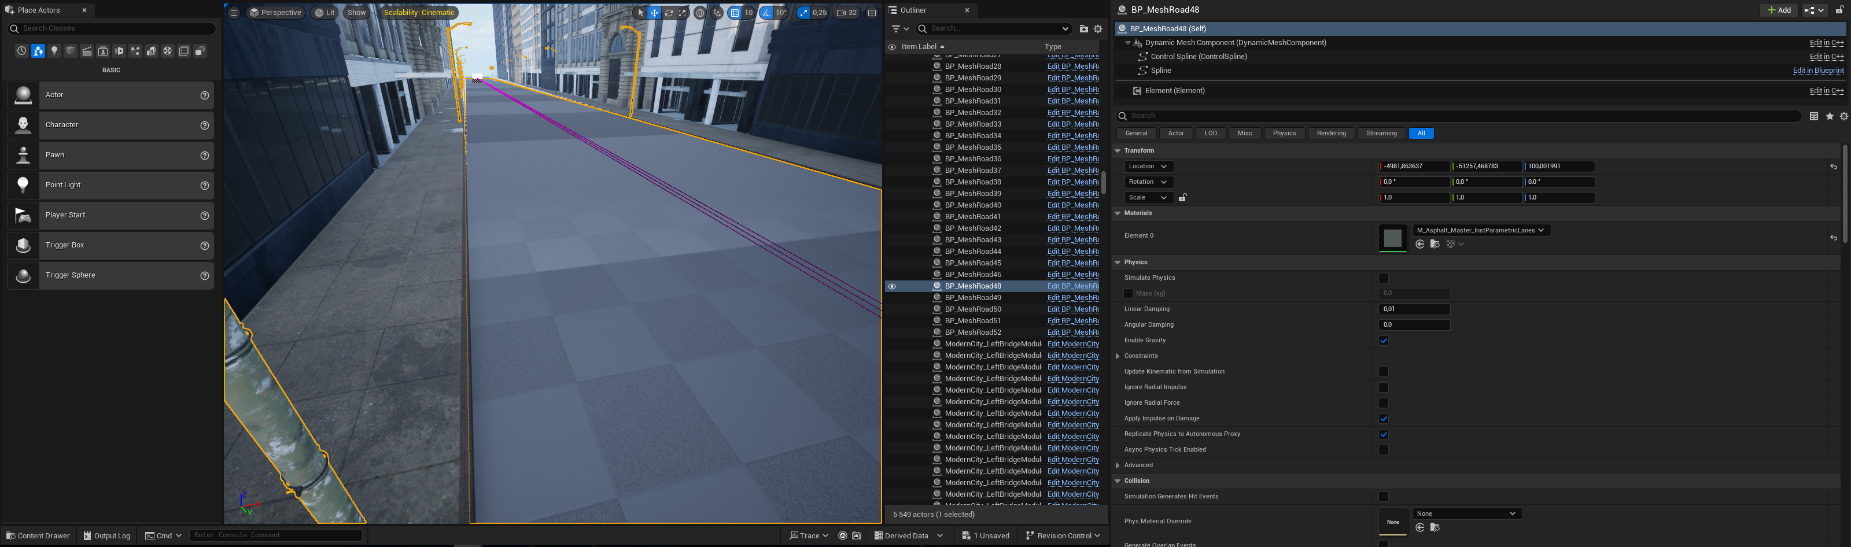Select the Visual Effects sparkle category icon
Image resolution: width=1851 pixels, height=547 pixels.
(x=135, y=51)
